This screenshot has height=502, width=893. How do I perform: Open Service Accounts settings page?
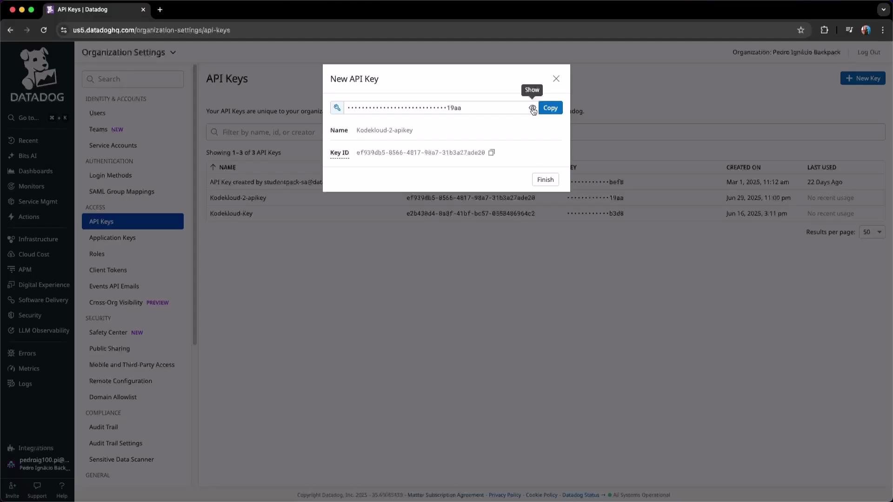113,145
